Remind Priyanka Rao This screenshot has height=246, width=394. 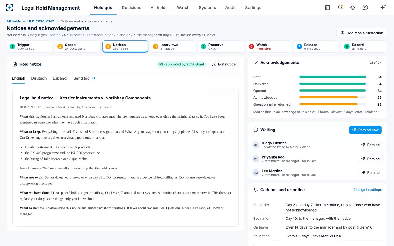point(370,159)
